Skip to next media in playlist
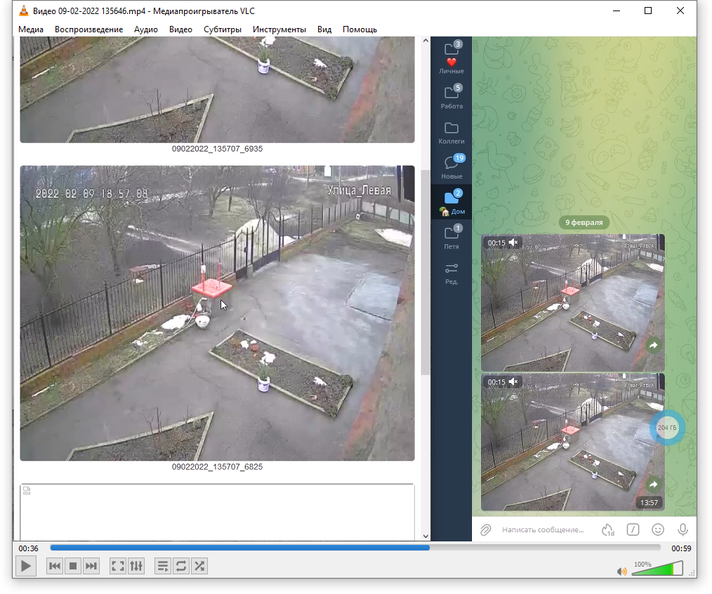The image size is (712, 594). point(91,566)
